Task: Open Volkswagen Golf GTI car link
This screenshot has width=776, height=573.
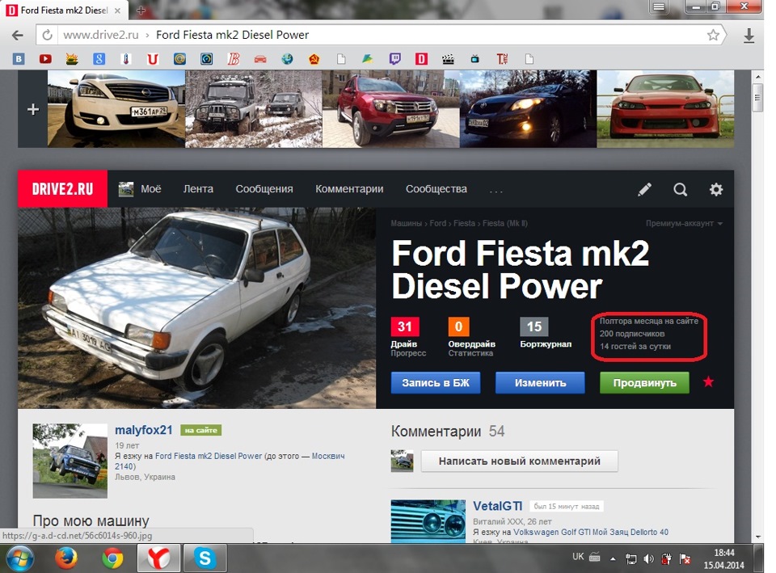Action: coord(590,532)
